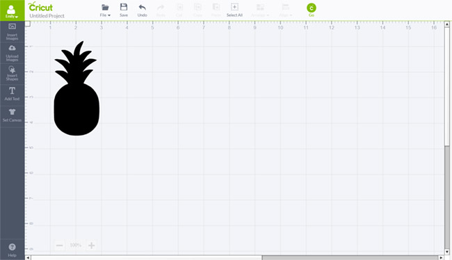Screen dimensions: 452x260
Task: Click the Untitled Project name
Action: coord(47,16)
